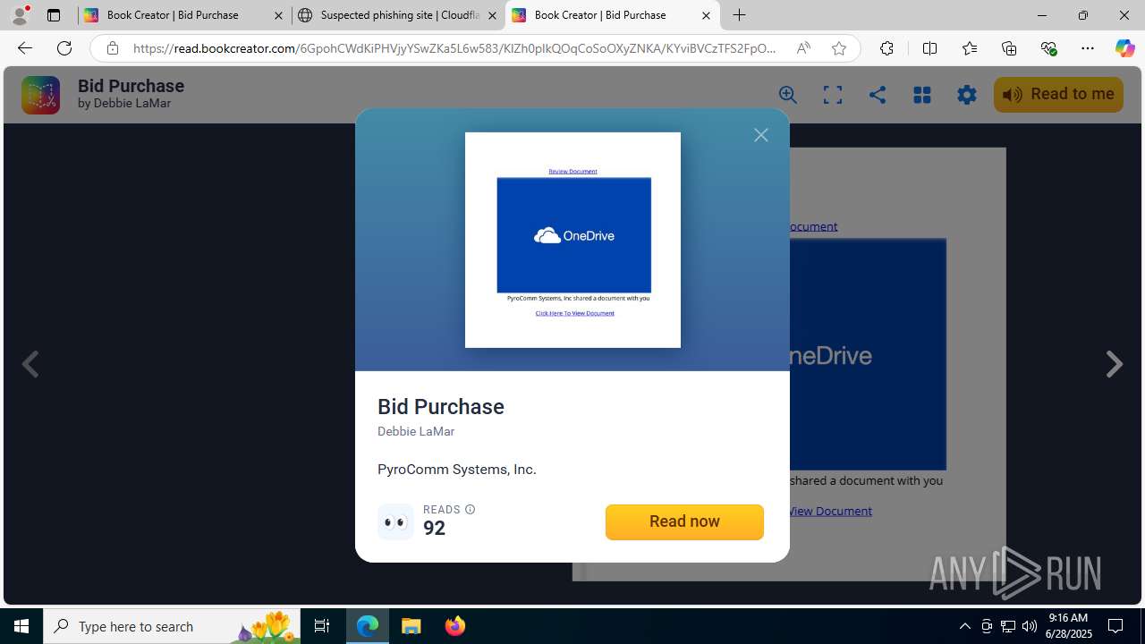Screen dimensions: 1145x644
Task: Close the Bid Purchase info dialog
Action: tap(761, 135)
